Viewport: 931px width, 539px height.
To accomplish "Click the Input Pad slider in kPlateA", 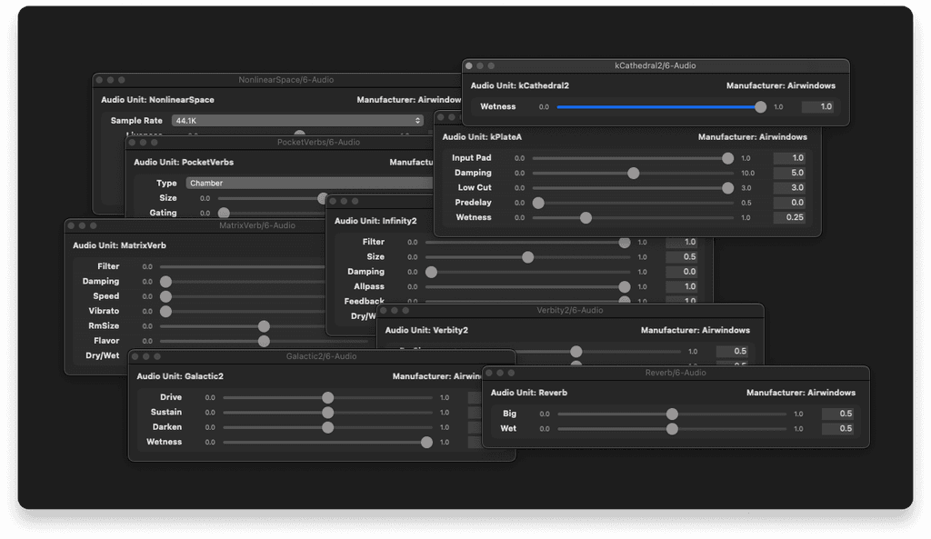I will click(727, 157).
